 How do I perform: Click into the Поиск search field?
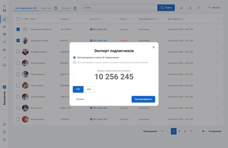[x=120, y=7]
